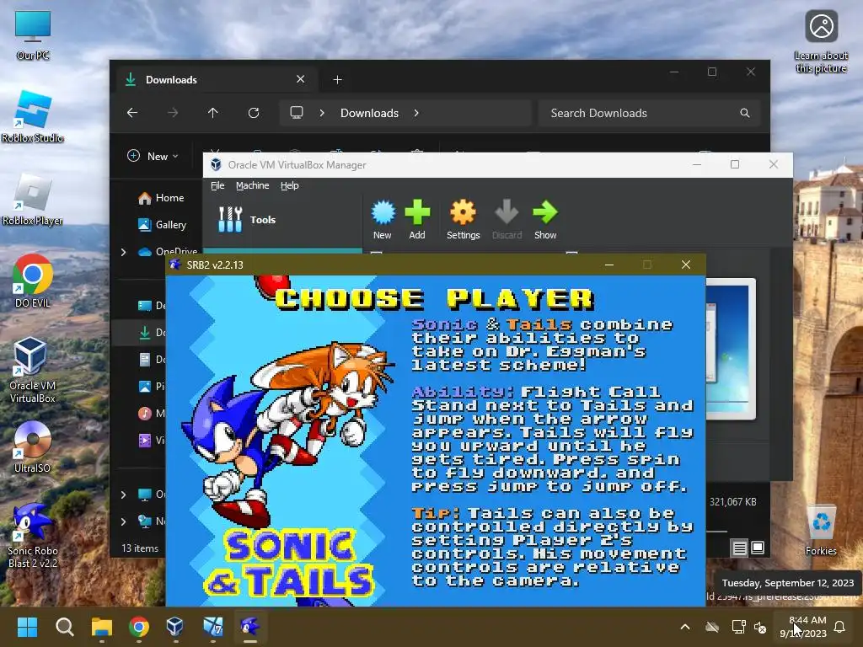The image size is (863, 647).
Task: Click the Add machine icon in VirtualBox
Action: [x=417, y=220]
